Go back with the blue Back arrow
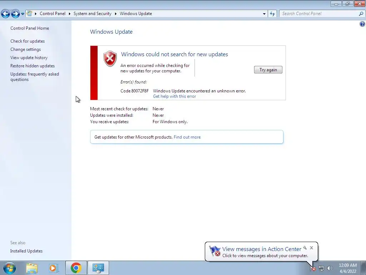The height and width of the screenshot is (275, 366). click(x=6, y=14)
